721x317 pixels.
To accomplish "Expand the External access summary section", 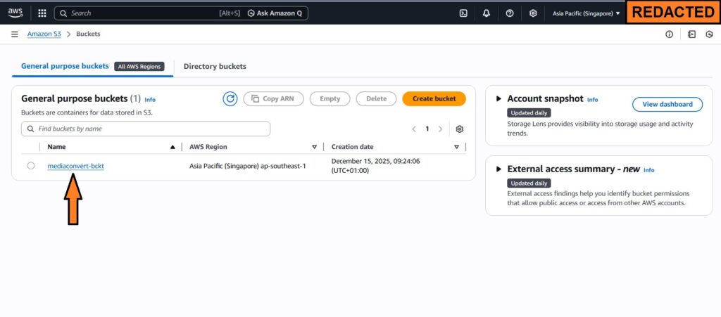I will click(499, 169).
